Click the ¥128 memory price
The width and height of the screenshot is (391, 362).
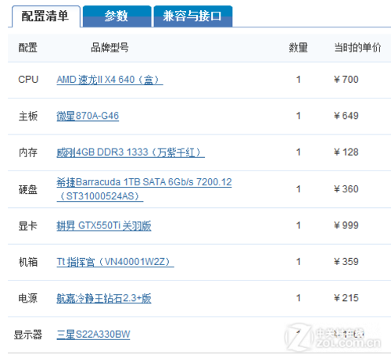(x=346, y=152)
